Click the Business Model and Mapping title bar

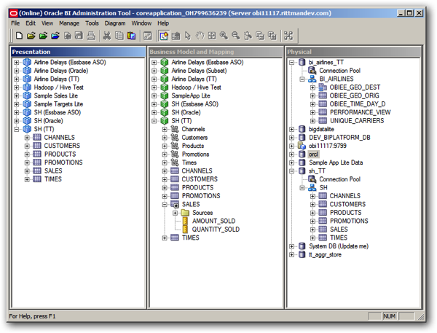[x=216, y=52]
